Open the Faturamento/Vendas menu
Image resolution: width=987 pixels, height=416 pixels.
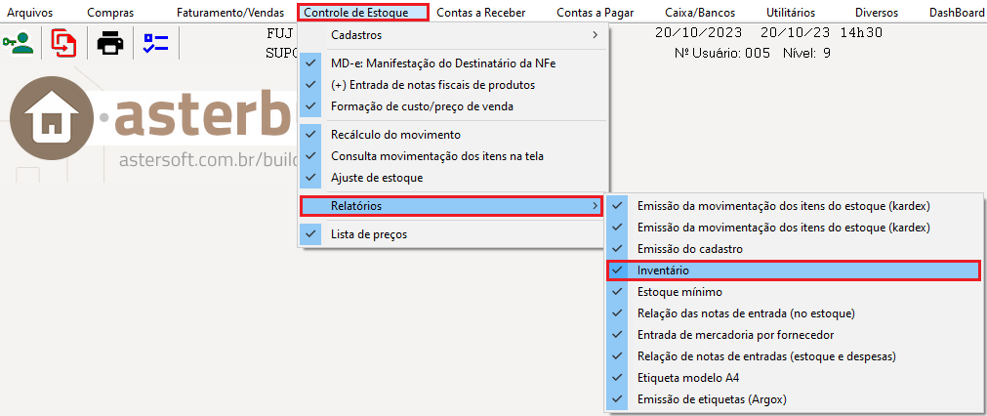point(230,12)
